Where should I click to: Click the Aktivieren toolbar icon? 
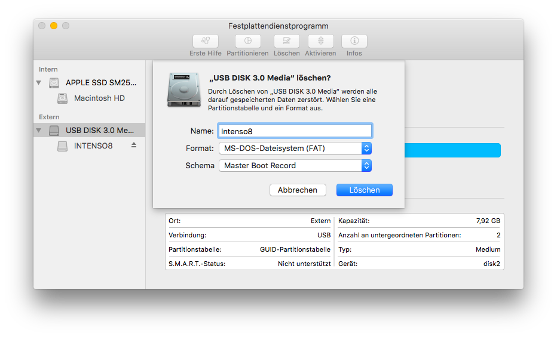321,41
